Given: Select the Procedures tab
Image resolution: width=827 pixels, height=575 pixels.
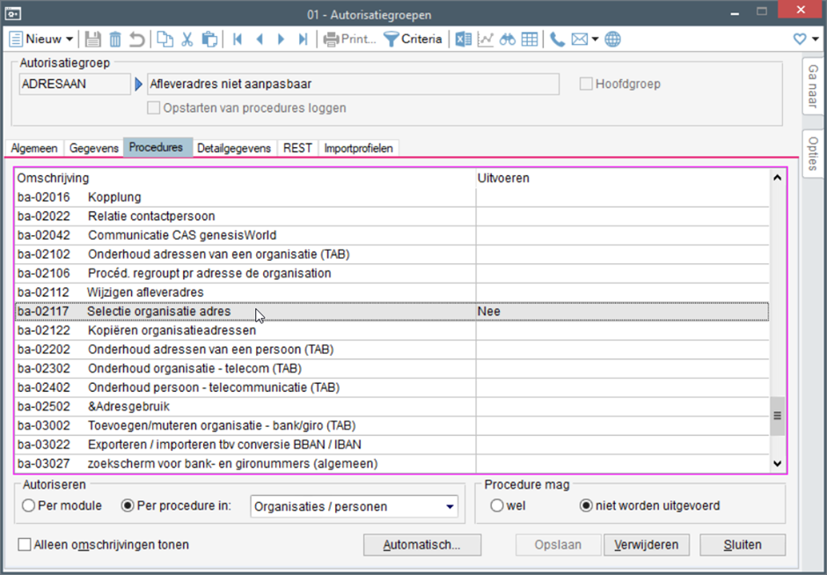Looking at the screenshot, I should (156, 147).
